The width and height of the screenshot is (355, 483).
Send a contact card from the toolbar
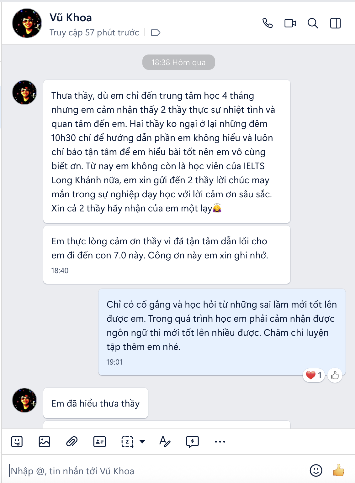click(100, 442)
